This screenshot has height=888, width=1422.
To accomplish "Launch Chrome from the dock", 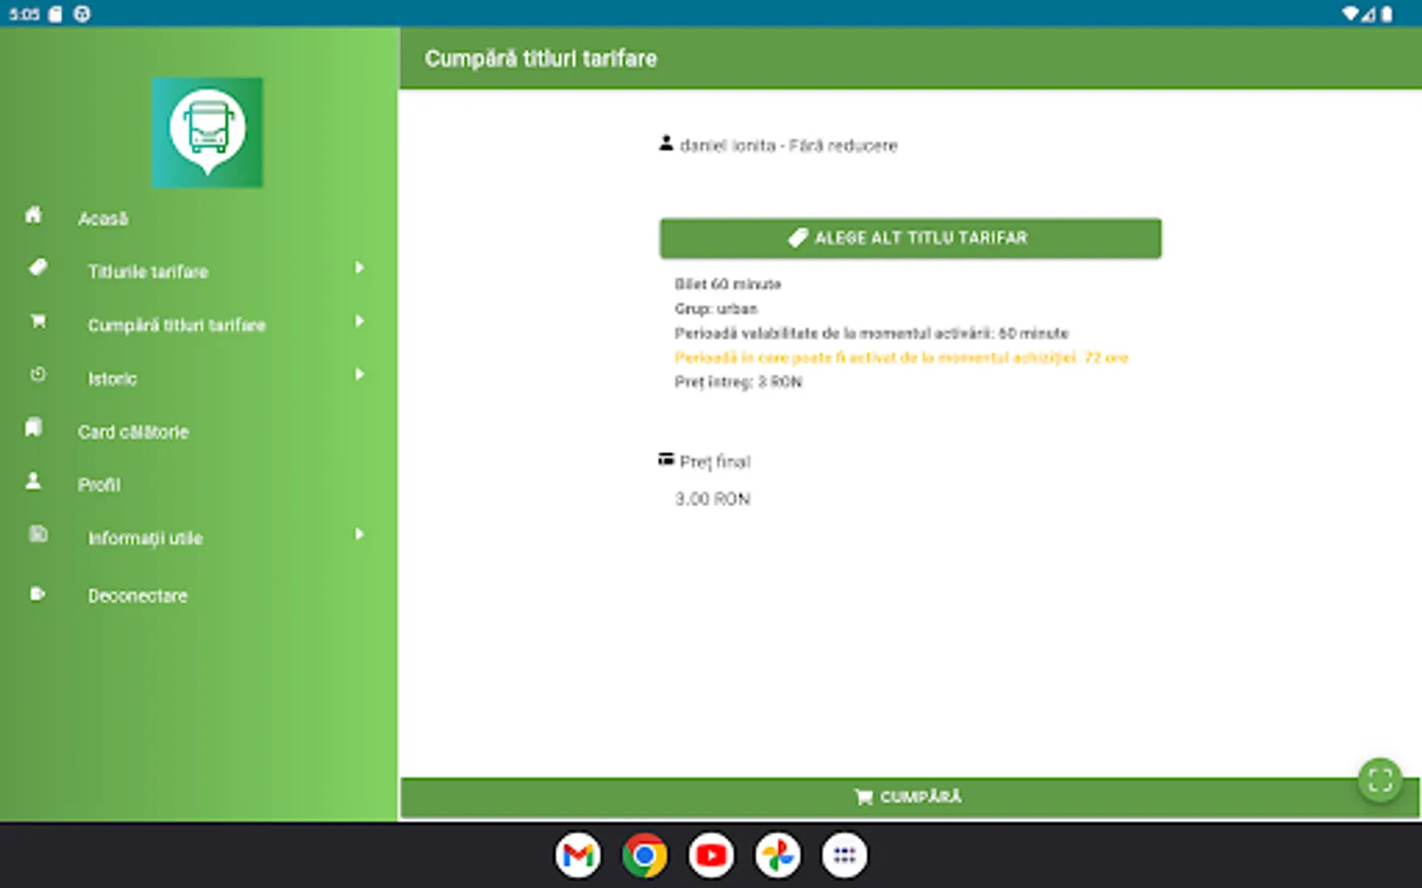I will pos(644,854).
